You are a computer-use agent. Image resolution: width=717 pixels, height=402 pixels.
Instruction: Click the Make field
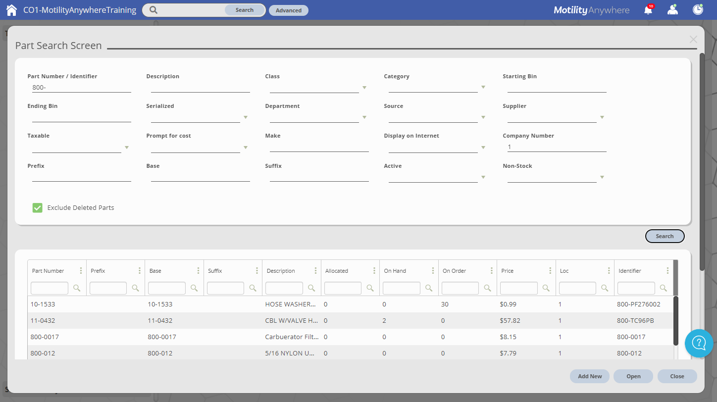pyautogui.click(x=319, y=147)
